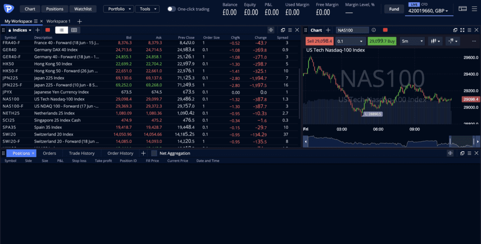Screen dimensions: 481x244
Task: Close the My Workspace tab
Action: pyautogui.click(x=41, y=21)
